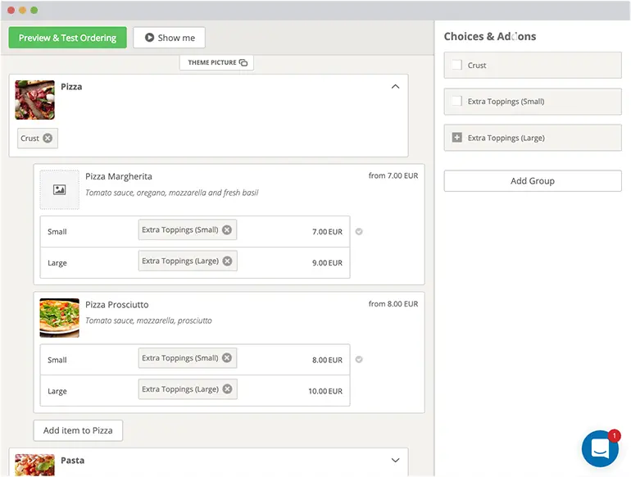Image resolution: width=631 pixels, height=477 pixels.
Task: Click the plus icon on Extra Toppings (Large)
Action: click(x=457, y=137)
